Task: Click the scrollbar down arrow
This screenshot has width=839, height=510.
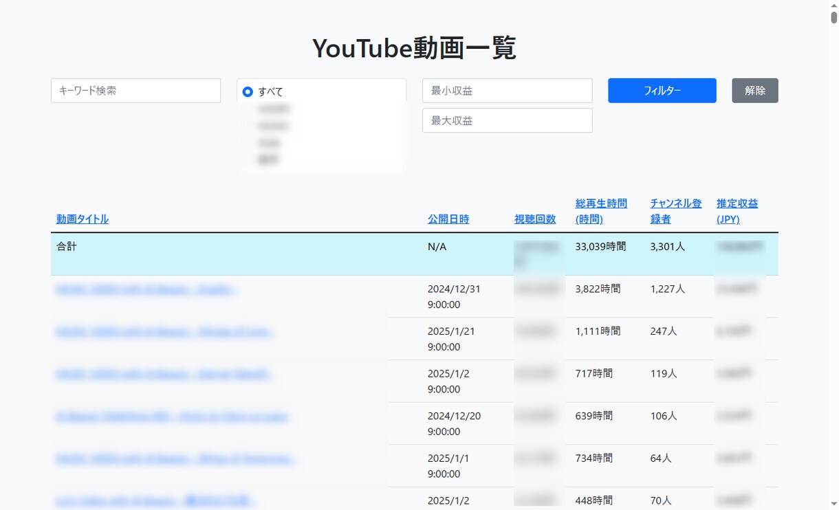Action: coord(833,505)
